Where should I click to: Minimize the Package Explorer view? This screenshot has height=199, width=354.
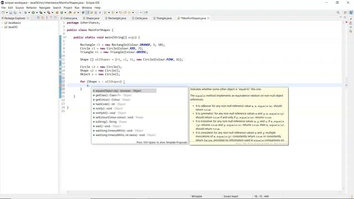click(51, 18)
